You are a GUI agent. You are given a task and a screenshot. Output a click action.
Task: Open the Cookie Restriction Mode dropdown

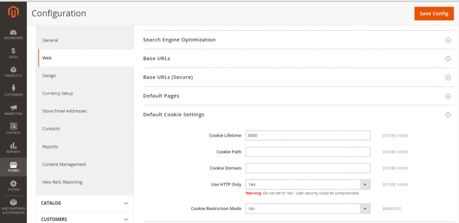[x=308, y=208]
